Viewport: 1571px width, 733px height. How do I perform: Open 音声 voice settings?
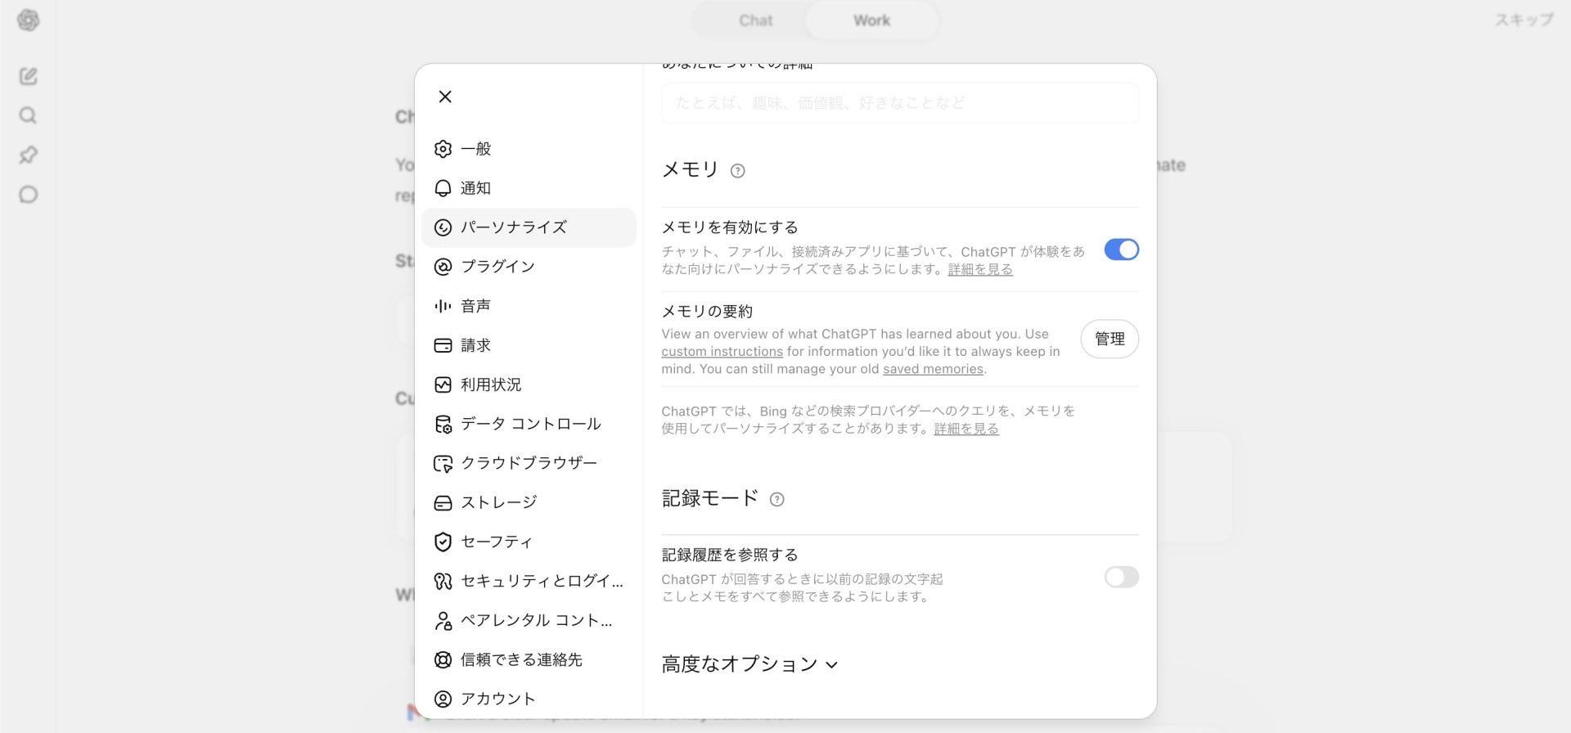(529, 306)
